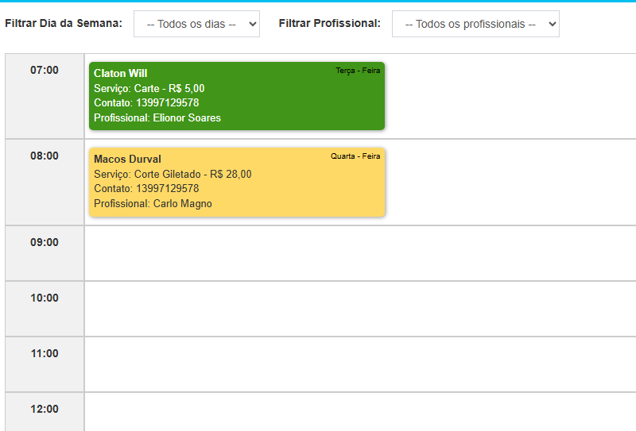Image resolution: width=636 pixels, height=431 pixels.
Task: Click the 08:00 time slot label
Action: coord(45,156)
